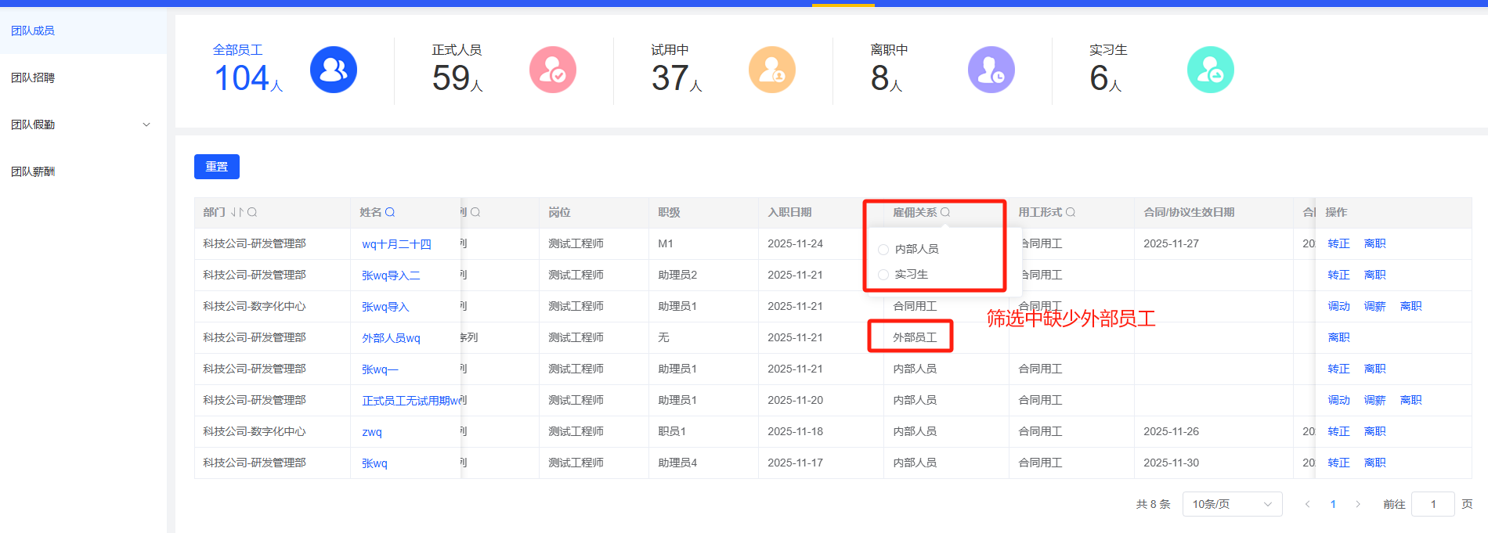Screen dimensions: 1488x533
Task: Click the 全部员工 blue people icon
Action: [334, 70]
